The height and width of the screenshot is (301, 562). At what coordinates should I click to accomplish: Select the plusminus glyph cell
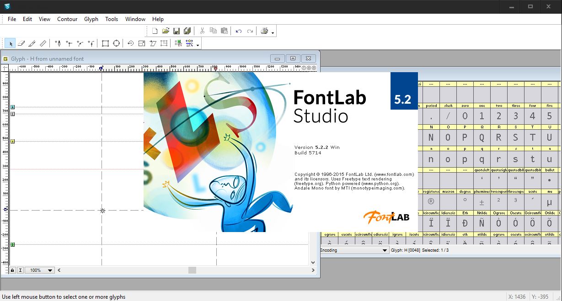click(x=482, y=201)
